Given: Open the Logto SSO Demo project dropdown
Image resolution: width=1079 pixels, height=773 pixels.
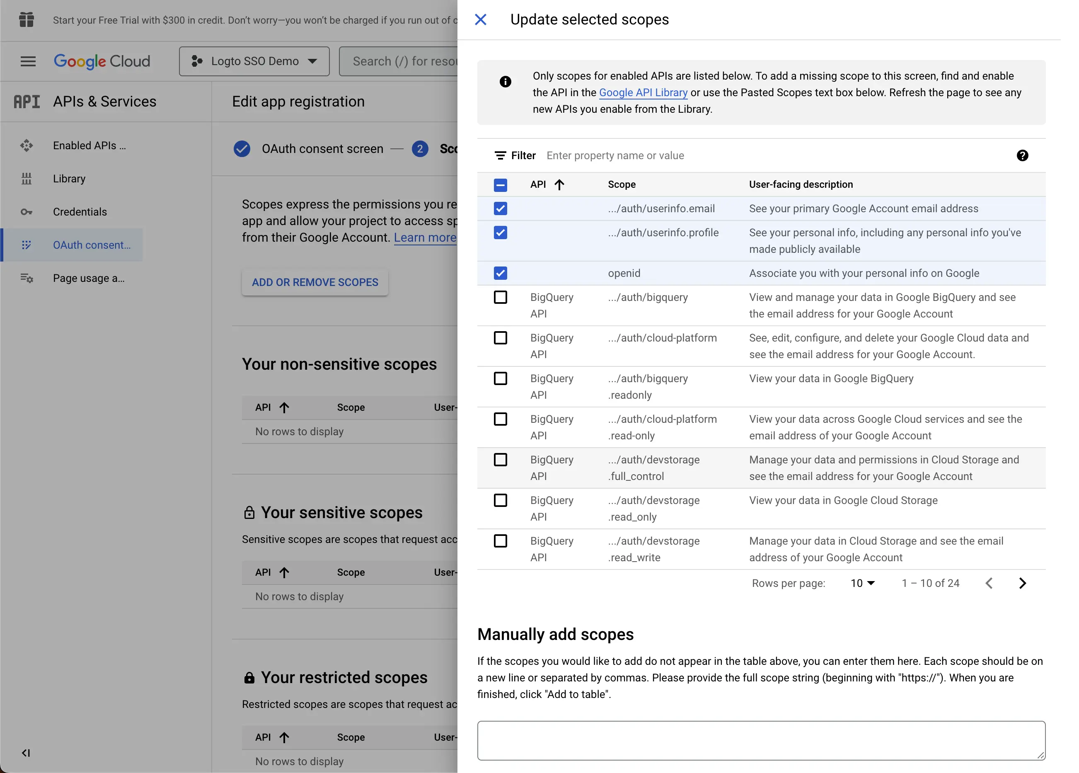Looking at the screenshot, I should pyautogui.click(x=254, y=61).
